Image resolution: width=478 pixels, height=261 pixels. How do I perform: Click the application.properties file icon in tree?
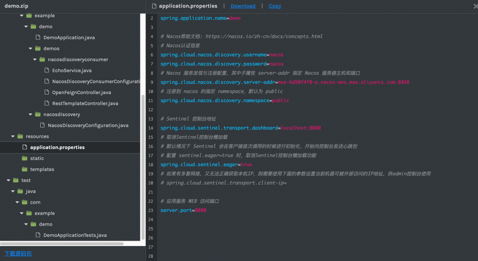tap(25, 147)
